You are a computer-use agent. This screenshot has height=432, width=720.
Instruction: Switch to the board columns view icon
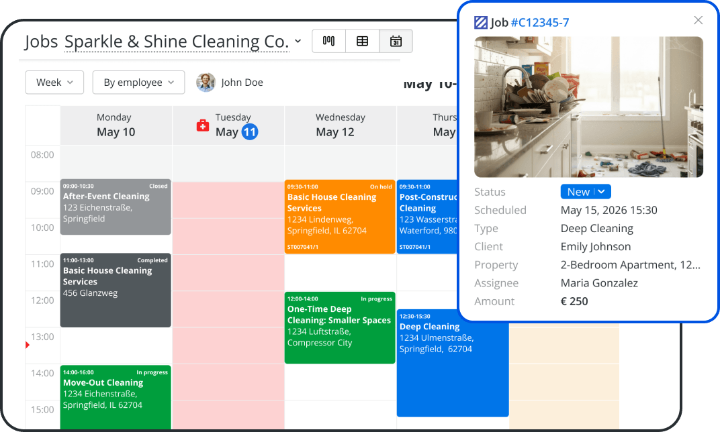click(x=329, y=42)
